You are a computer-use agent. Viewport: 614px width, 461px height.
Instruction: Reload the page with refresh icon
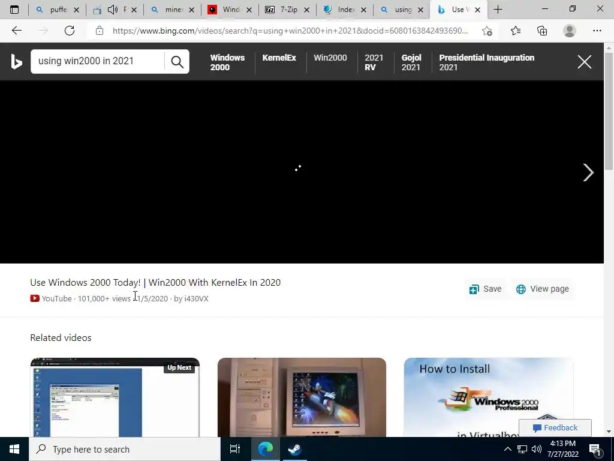point(70,31)
